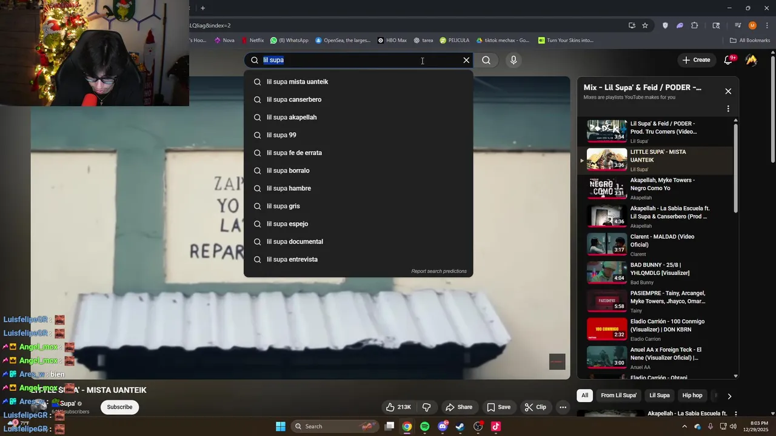Open Steam from the taskbar
The height and width of the screenshot is (436, 776).
click(x=460, y=426)
